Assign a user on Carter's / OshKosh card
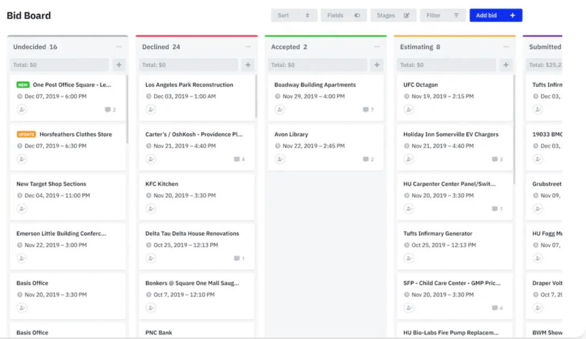The image size is (586, 339). tap(151, 159)
